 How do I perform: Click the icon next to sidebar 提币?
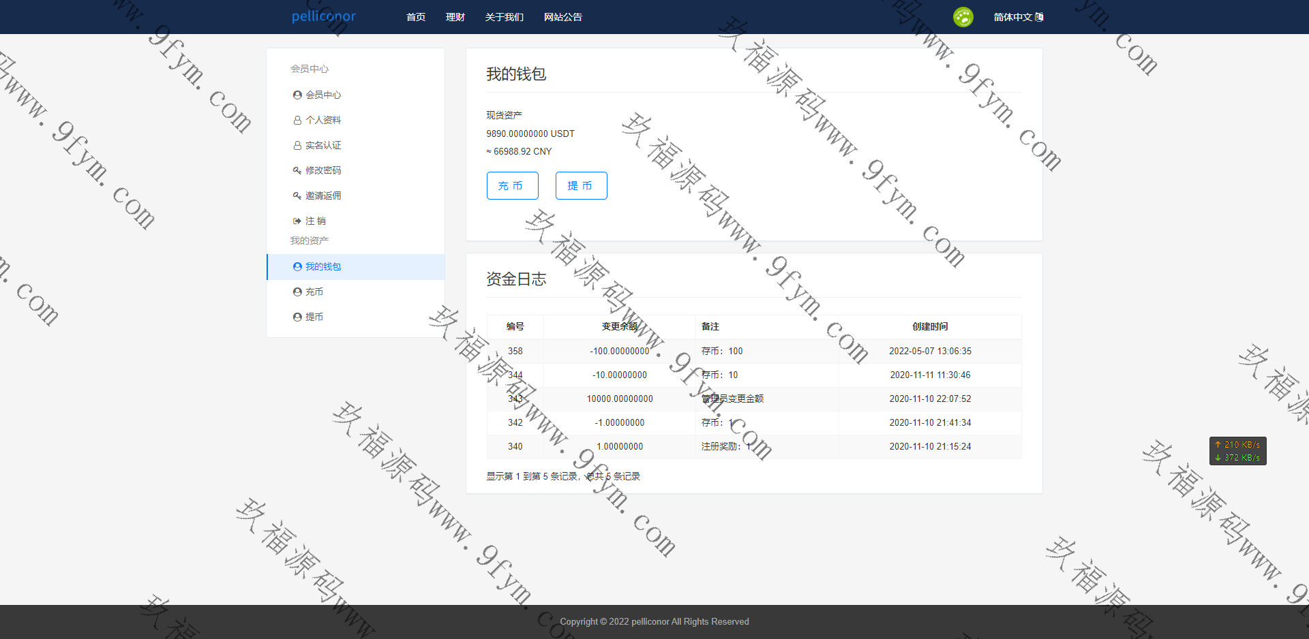(297, 317)
